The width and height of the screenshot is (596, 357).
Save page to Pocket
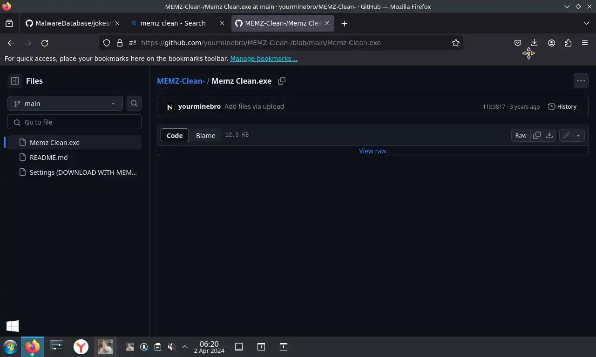pos(518,43)
